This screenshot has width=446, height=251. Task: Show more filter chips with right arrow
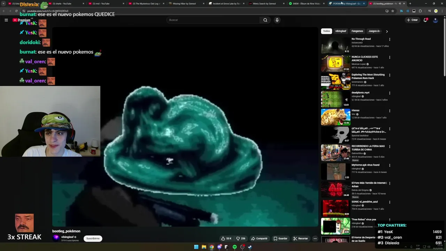point(387,31)
